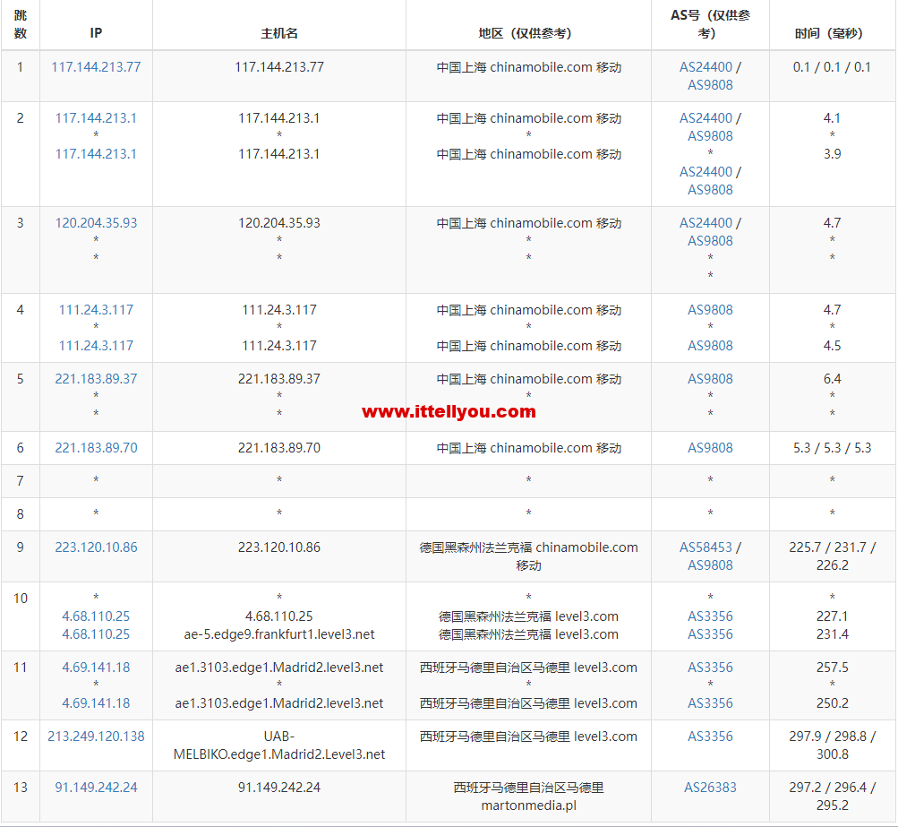
Task: Click the AS58453 link in hop 9
Action: [706, 547]
